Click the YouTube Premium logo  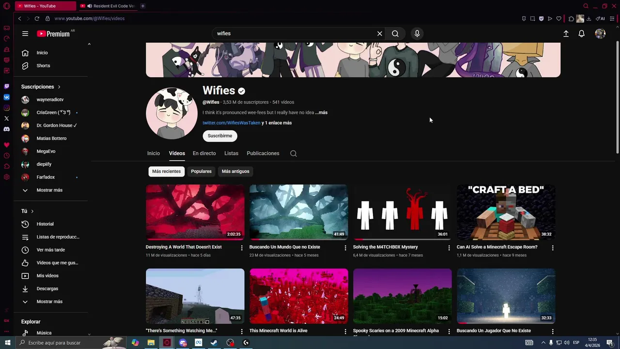pos(54,33)
